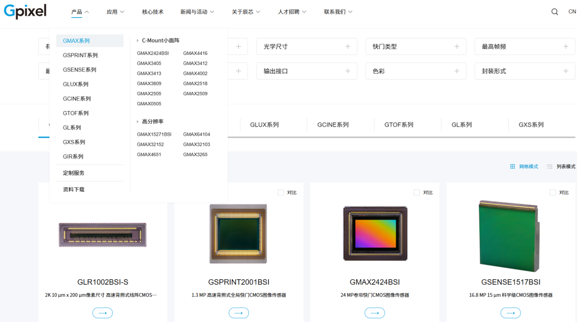This screenshot has width=577, height=322.
Task: Select GSENSE系列 in the product sidebar
Action: [80, 70]
